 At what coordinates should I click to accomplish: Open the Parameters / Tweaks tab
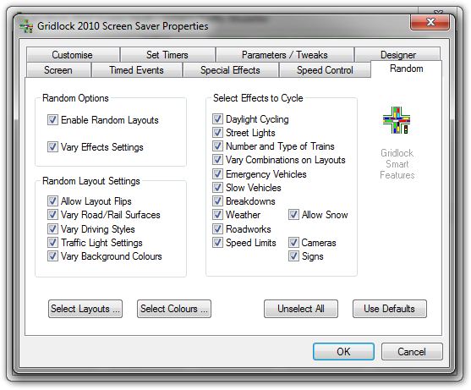pyautogui.click(x=284, y=55)
